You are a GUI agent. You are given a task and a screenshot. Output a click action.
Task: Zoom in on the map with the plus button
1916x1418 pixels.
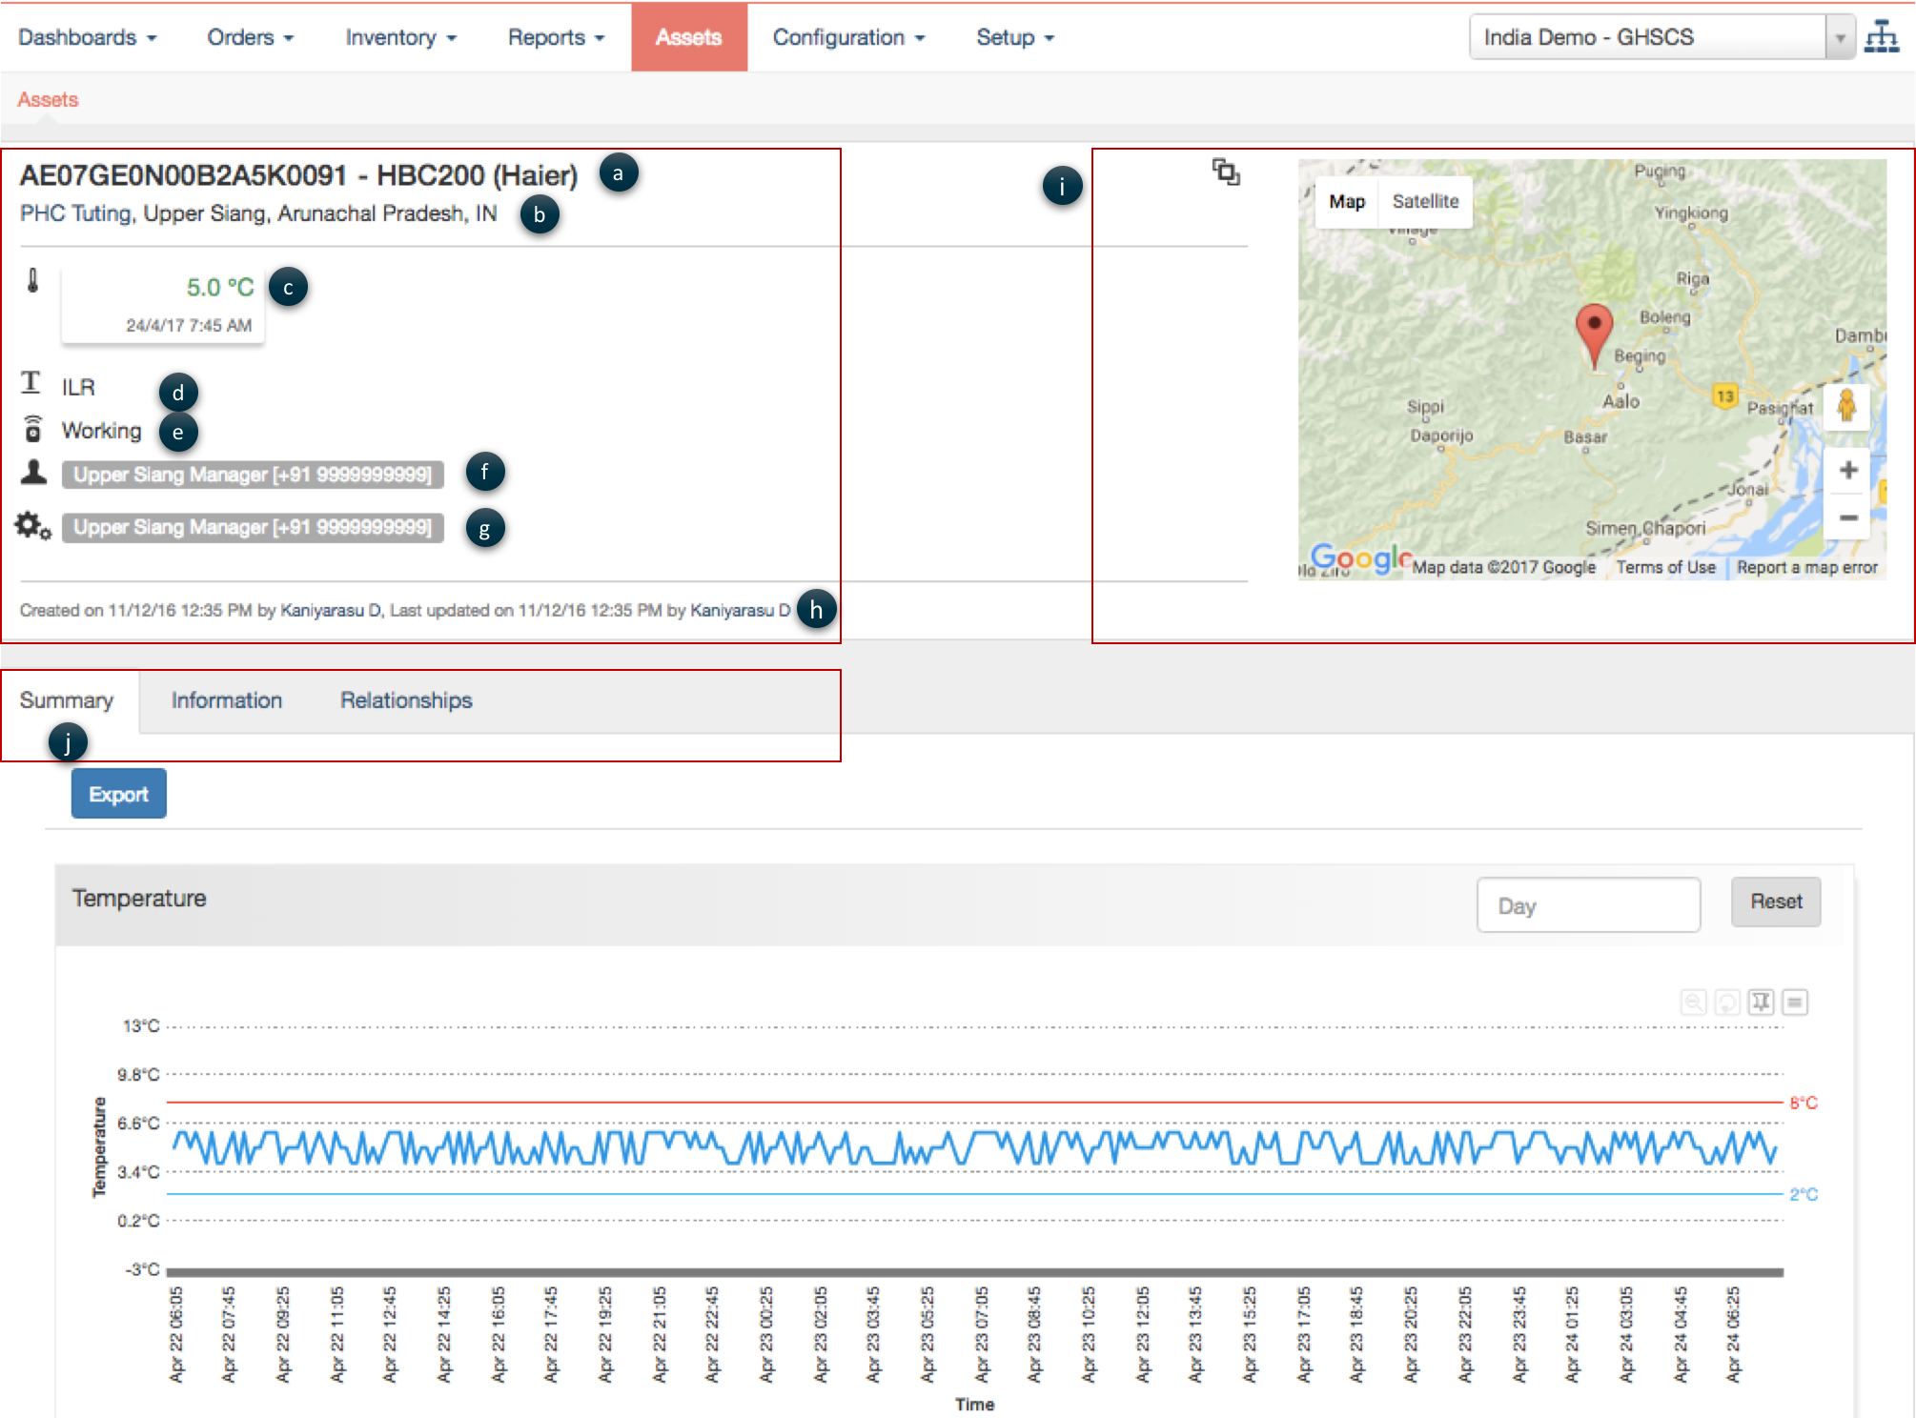tap(1847, 471)
